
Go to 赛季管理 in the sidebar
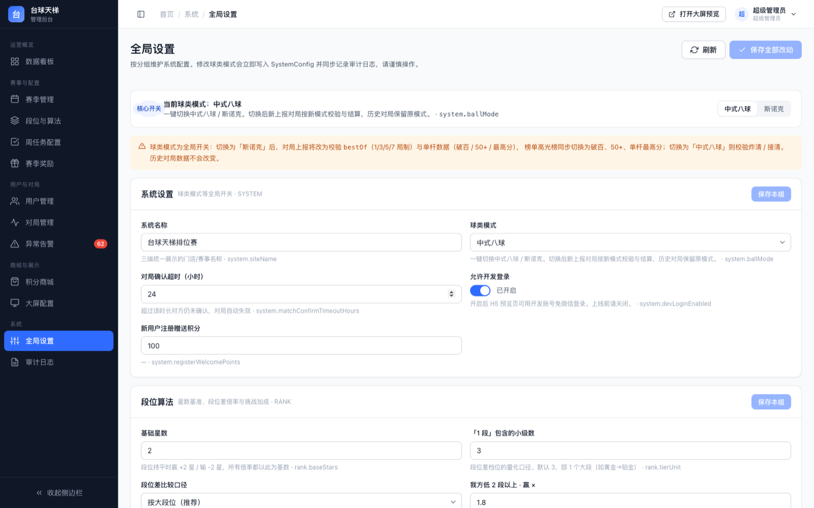59,99
